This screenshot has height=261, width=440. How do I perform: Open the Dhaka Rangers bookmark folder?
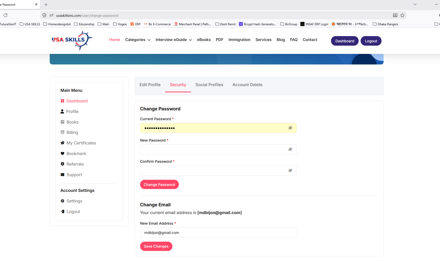385,24
